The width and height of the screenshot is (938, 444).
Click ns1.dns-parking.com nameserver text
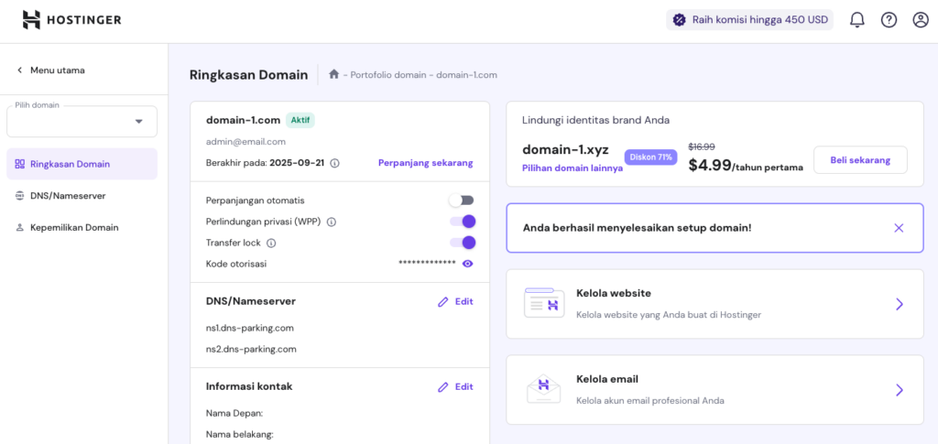click(x=249, y=328)
